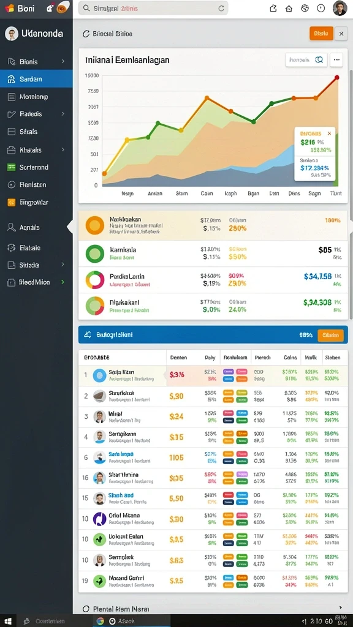Viewport: 353px width, 627px height.
Task: Open the user avatar at top right
Action: [x=340, y=8]
